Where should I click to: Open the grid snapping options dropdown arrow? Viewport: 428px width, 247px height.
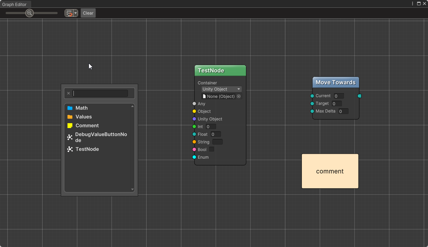(x=76, y=13)
